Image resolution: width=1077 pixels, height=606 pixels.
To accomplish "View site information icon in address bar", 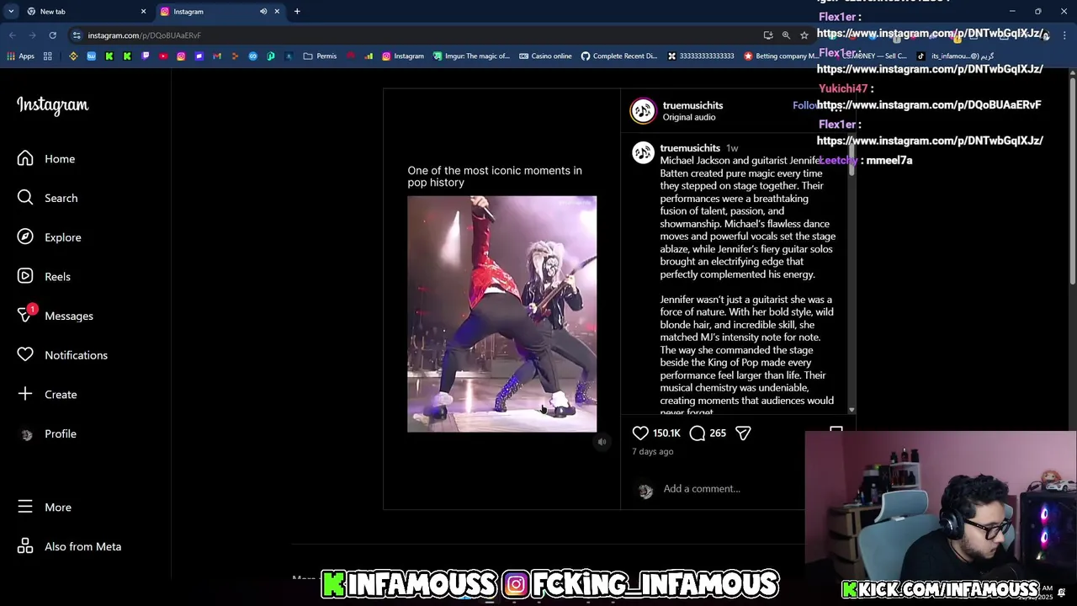I will [77, 35].
